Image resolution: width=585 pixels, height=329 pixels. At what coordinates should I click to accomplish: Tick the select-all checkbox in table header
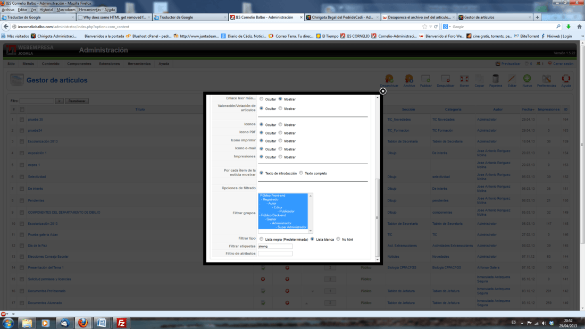22,109
